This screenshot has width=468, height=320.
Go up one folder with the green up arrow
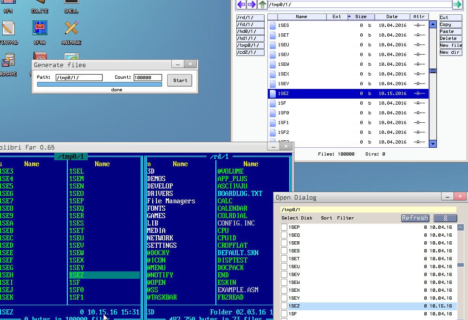(x=262, y=5)
